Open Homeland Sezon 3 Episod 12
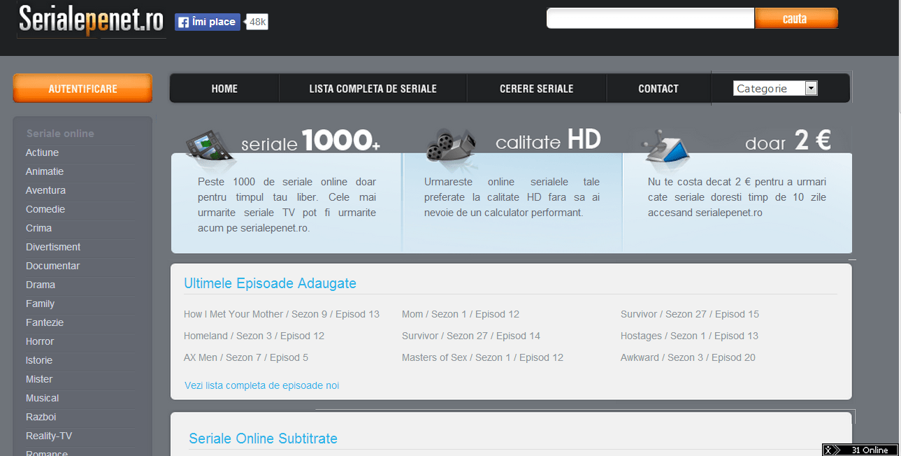The height and width of the screenshot is (456, 901). (x=254, y=336)
